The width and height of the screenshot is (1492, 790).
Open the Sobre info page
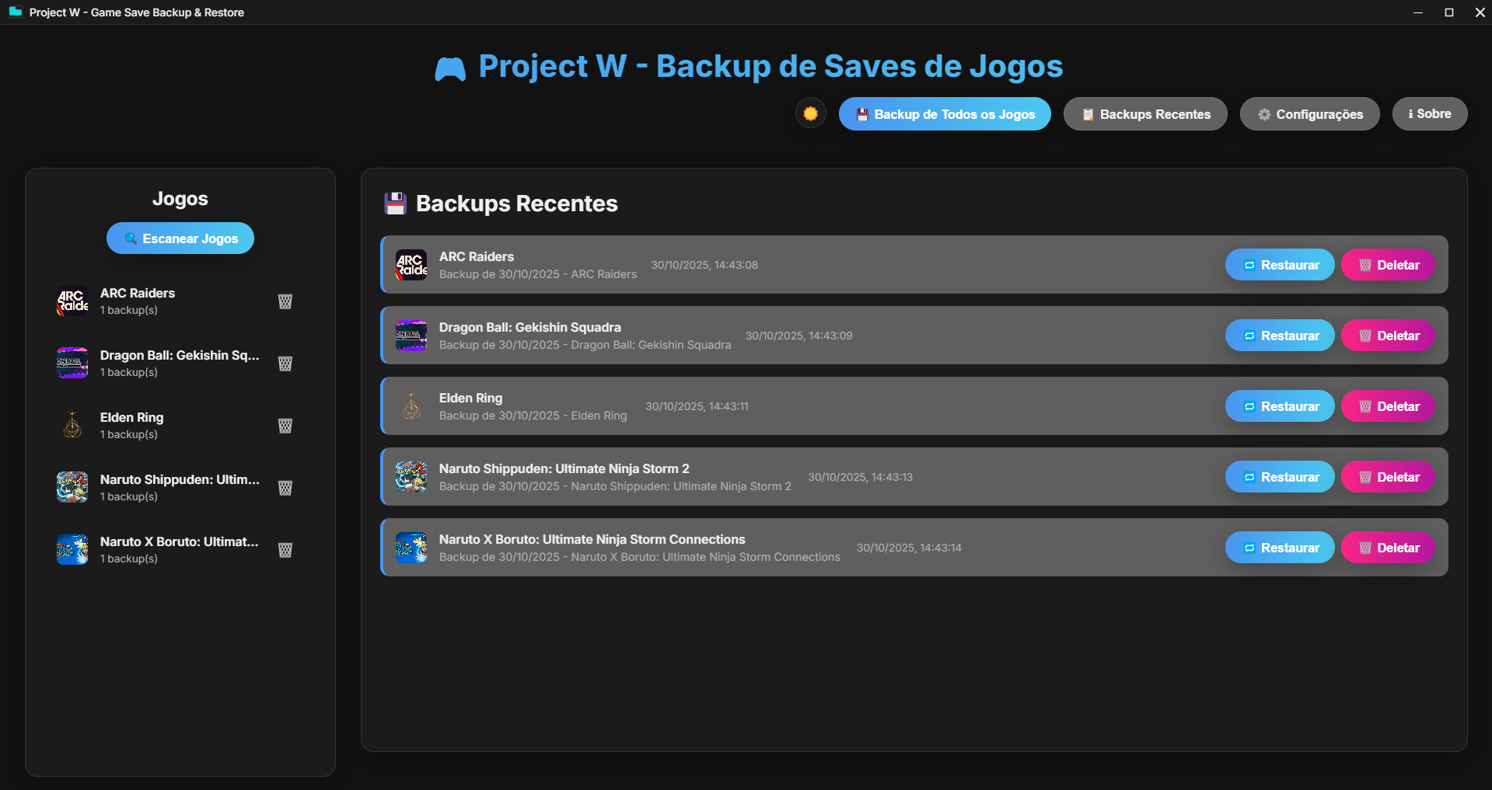coord(1430,113)
